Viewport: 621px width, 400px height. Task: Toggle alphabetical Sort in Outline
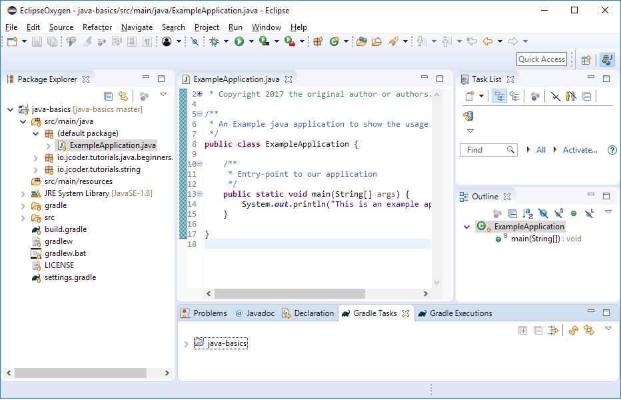pyautogui.click(x=528, y=214)
